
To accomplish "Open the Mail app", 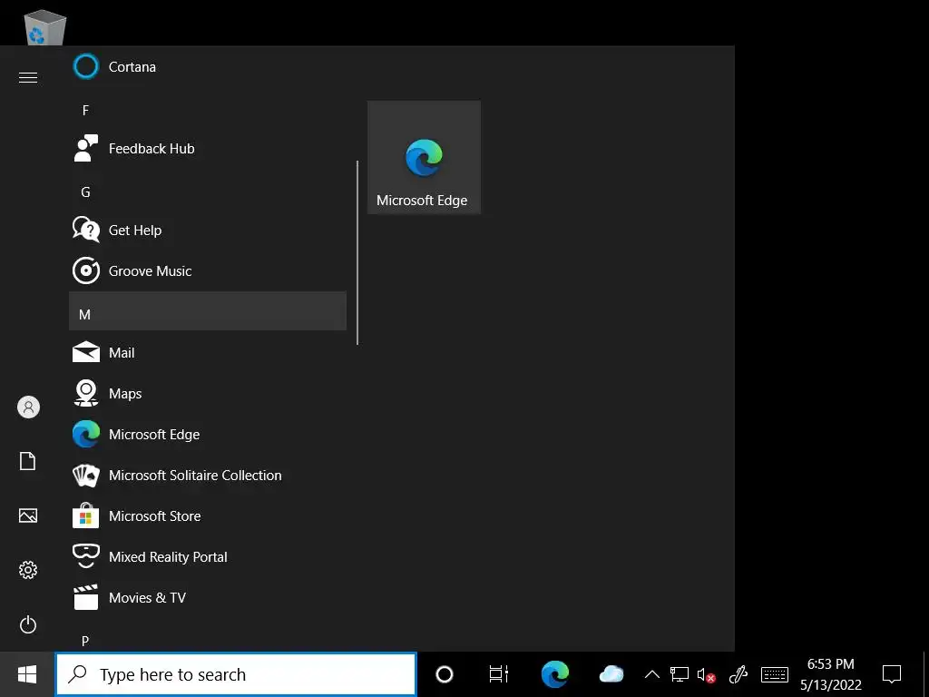I will [x=208, y=353].
